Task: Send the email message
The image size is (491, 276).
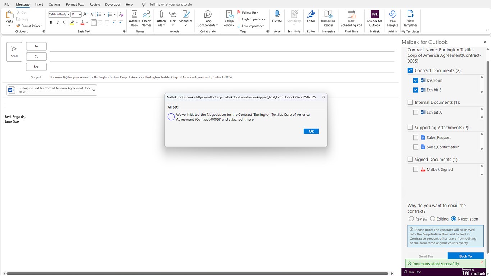Action: (x=14, y=52)
